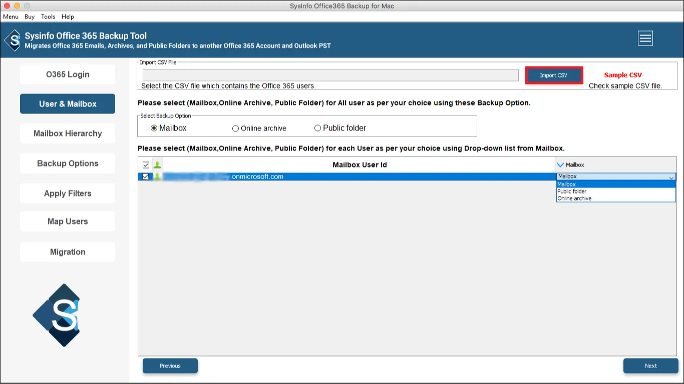Click the Next button
The height and width of the screenshot is (384, 684).
coord(651,366)
